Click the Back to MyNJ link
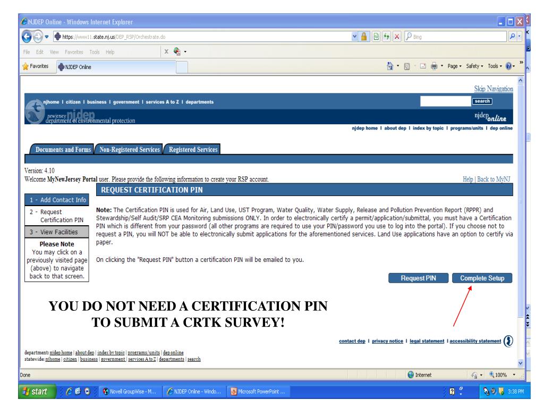 [x=494, y=180]
